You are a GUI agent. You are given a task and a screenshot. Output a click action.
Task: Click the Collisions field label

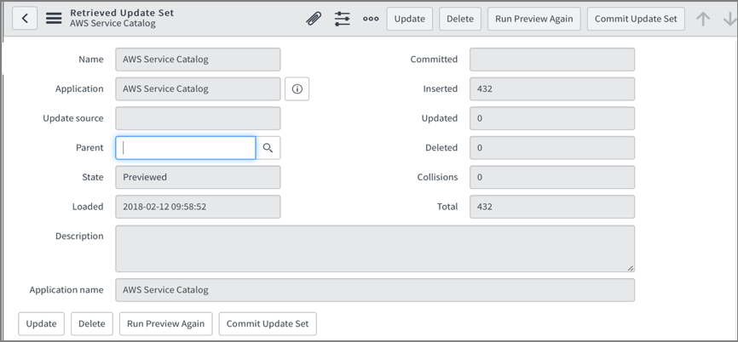coord(437,177)
